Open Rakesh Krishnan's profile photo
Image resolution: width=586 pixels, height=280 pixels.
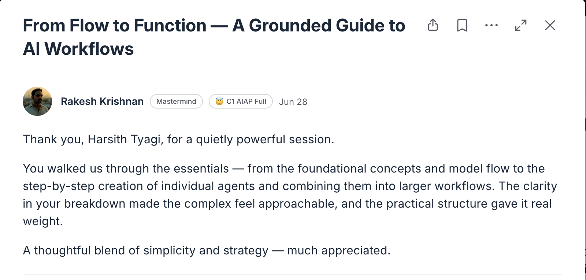[37, 101]
